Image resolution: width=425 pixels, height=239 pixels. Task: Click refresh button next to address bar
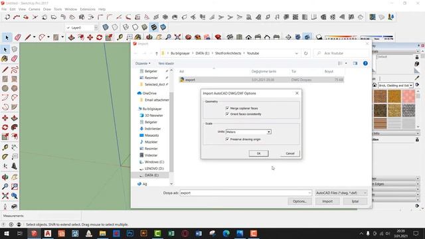[305, 53]
